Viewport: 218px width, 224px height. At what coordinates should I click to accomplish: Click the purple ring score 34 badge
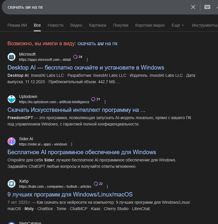(x=76, y=57)
